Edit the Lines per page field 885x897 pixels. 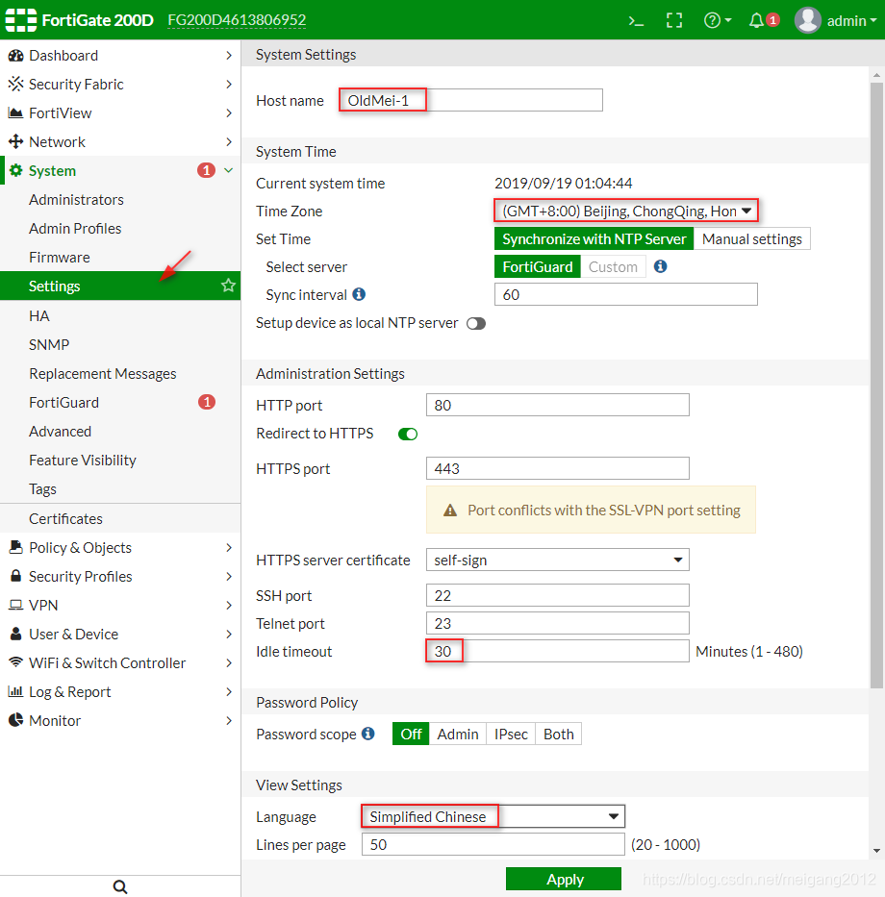click(493, 844)
